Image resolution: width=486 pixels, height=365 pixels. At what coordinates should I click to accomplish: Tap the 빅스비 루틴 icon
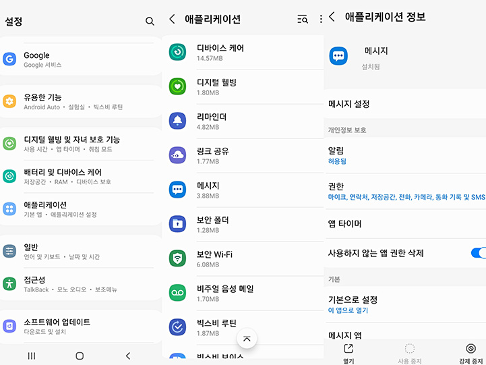(177, 327)
